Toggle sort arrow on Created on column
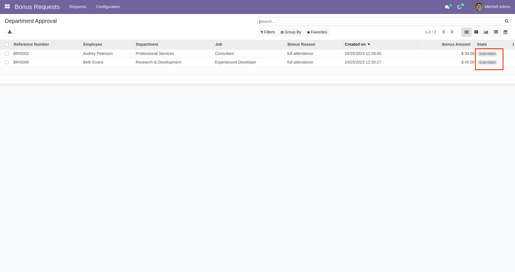 (x=369, y=44)
